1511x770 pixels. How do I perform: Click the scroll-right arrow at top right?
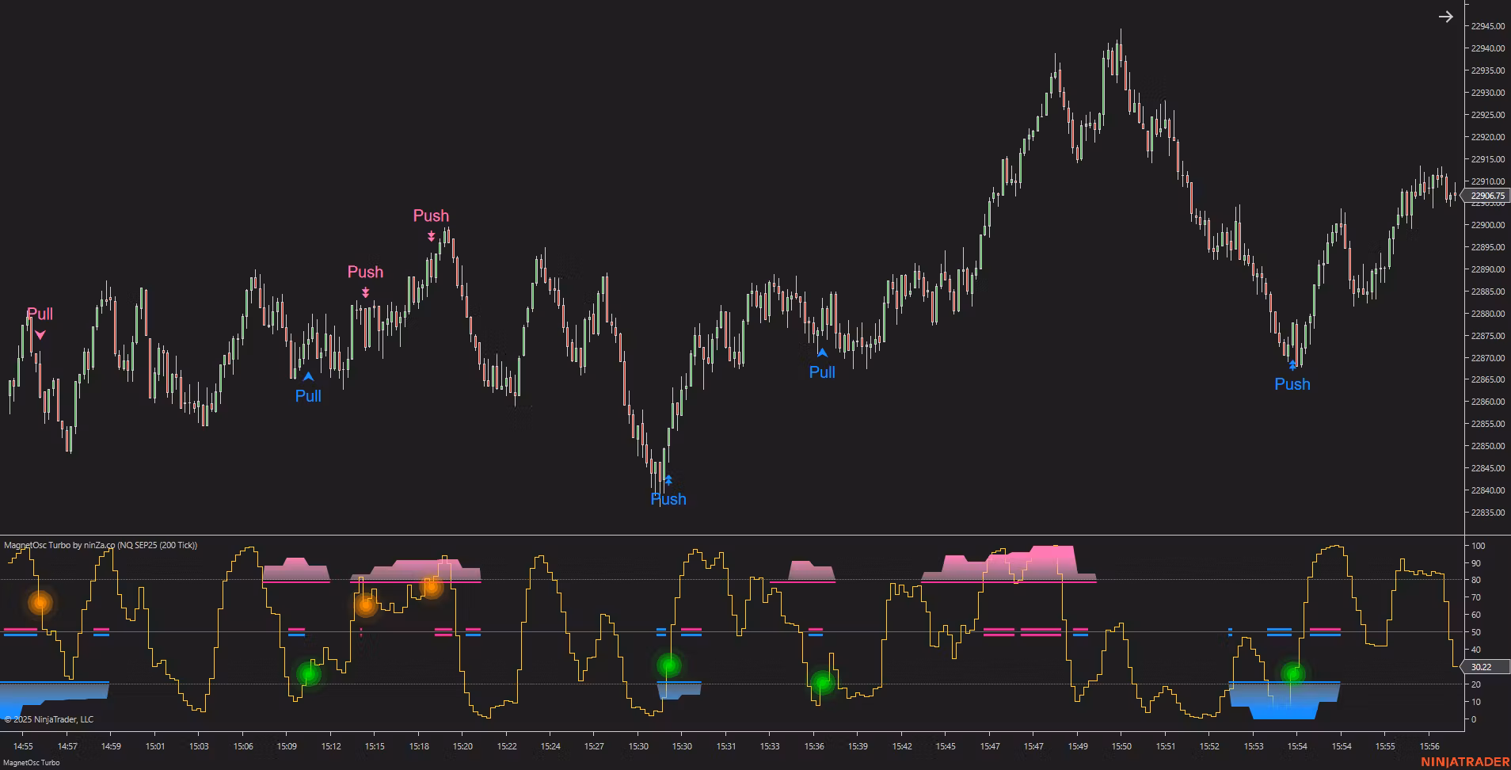click(1446, 17)
